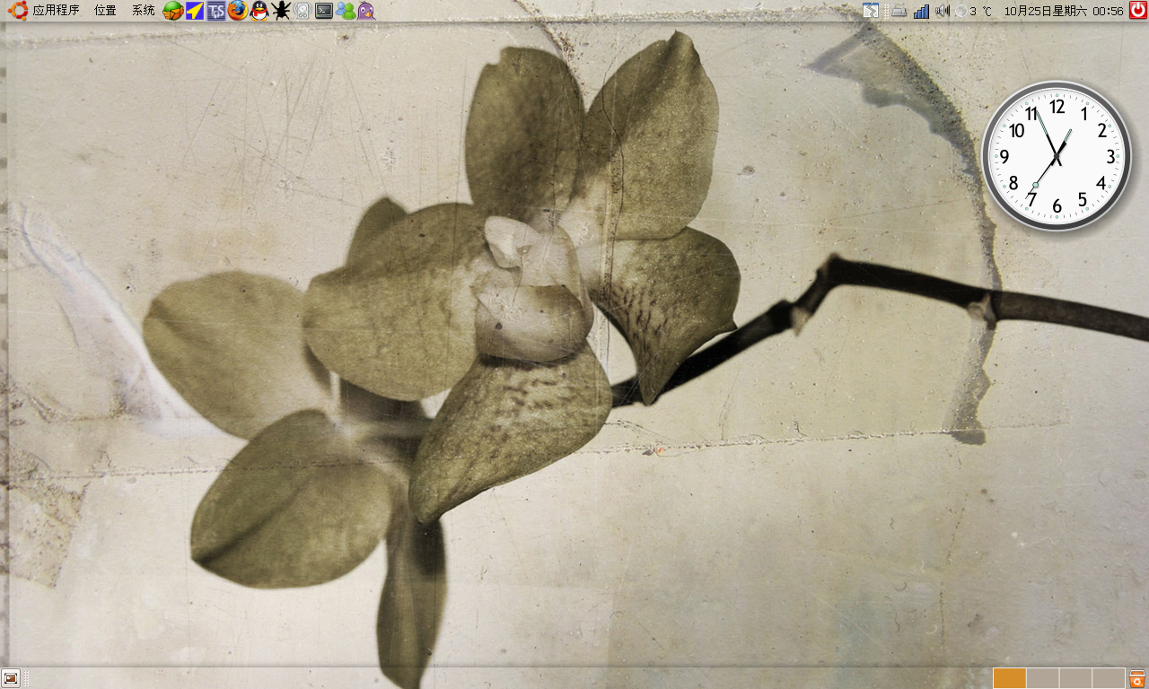The width and height of the screenshot is (1149, 689).
Task: Switch to the second workspace
Action: coord(1042,678)
